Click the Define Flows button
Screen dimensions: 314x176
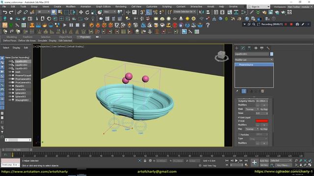10,41
